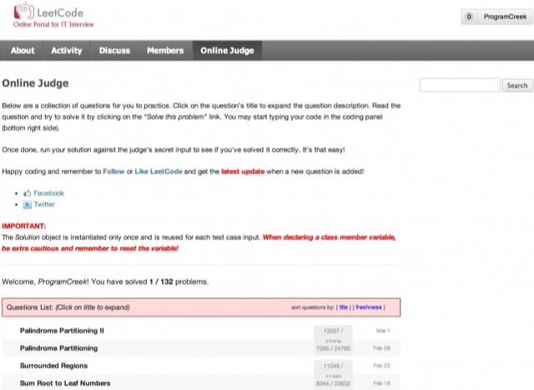Viewport: 534px width, 390px height.
Task: Select the Online Judge tab
Action: [x=227, y=50]
